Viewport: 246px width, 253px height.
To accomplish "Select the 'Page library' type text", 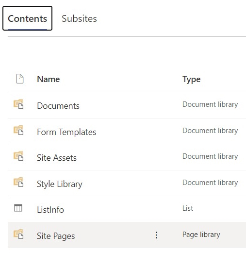I will pyautogui.click(x=201, y=235).
